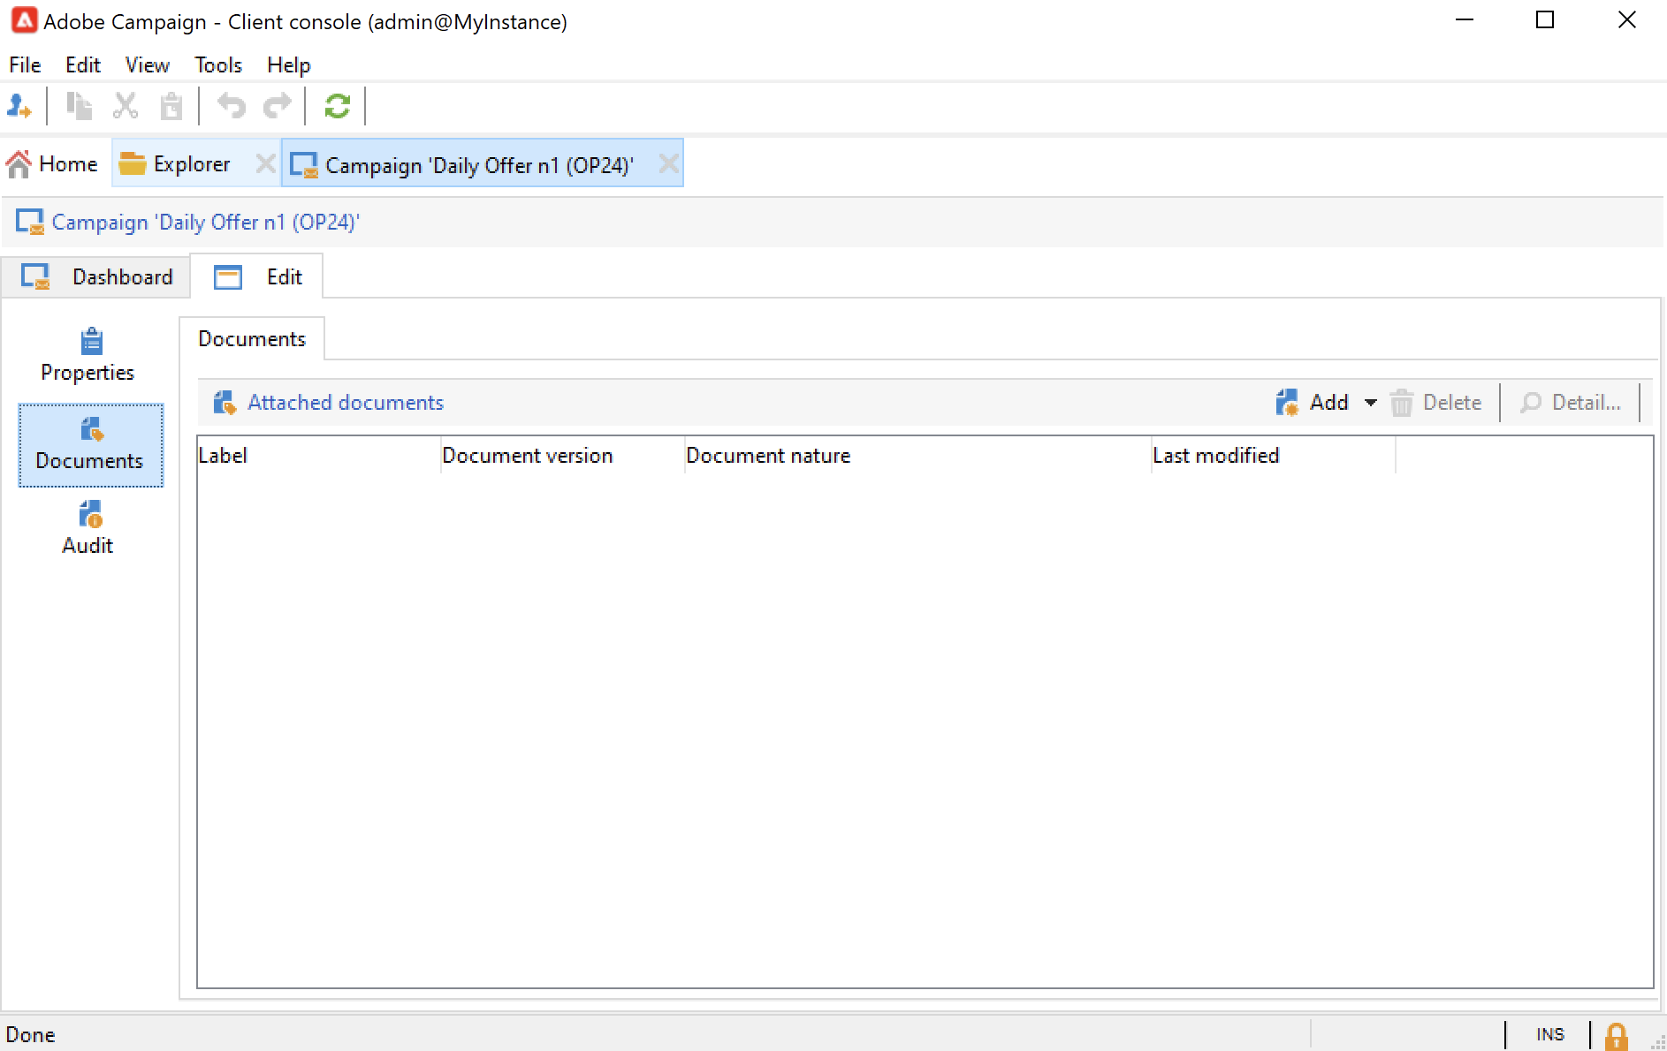Click the Explorer folder icon
This screenshot has height=1051, width=1667.
point(133,164)
